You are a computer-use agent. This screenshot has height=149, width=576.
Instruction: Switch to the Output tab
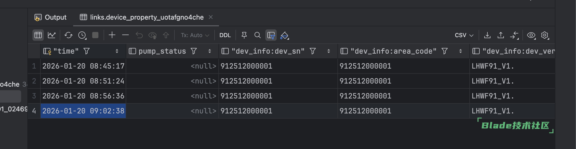click(51, 17)
